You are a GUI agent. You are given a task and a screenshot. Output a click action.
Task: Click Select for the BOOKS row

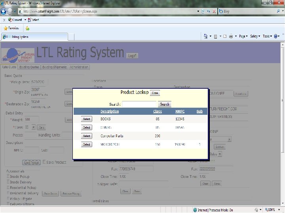[x=87, y=119]
